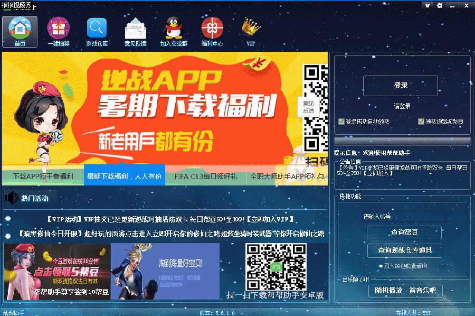Click the Android download QR code
Screen dimensions: 475x316
click(275, 267)
